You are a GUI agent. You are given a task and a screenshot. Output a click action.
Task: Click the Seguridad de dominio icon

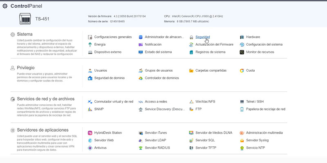pos(90,78)
